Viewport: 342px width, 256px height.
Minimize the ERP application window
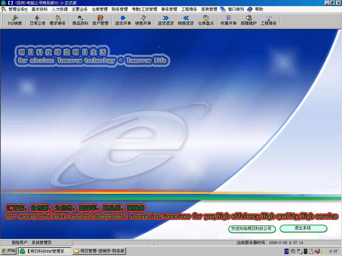point(327,3)
